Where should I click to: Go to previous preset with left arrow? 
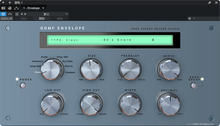tap(22, 14)
